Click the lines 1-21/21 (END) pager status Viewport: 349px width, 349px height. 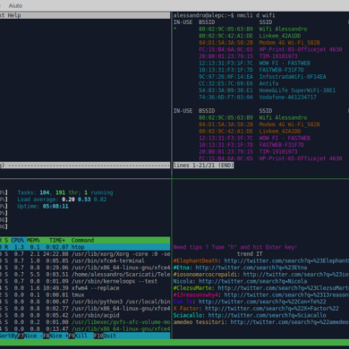tap(203, 166)
